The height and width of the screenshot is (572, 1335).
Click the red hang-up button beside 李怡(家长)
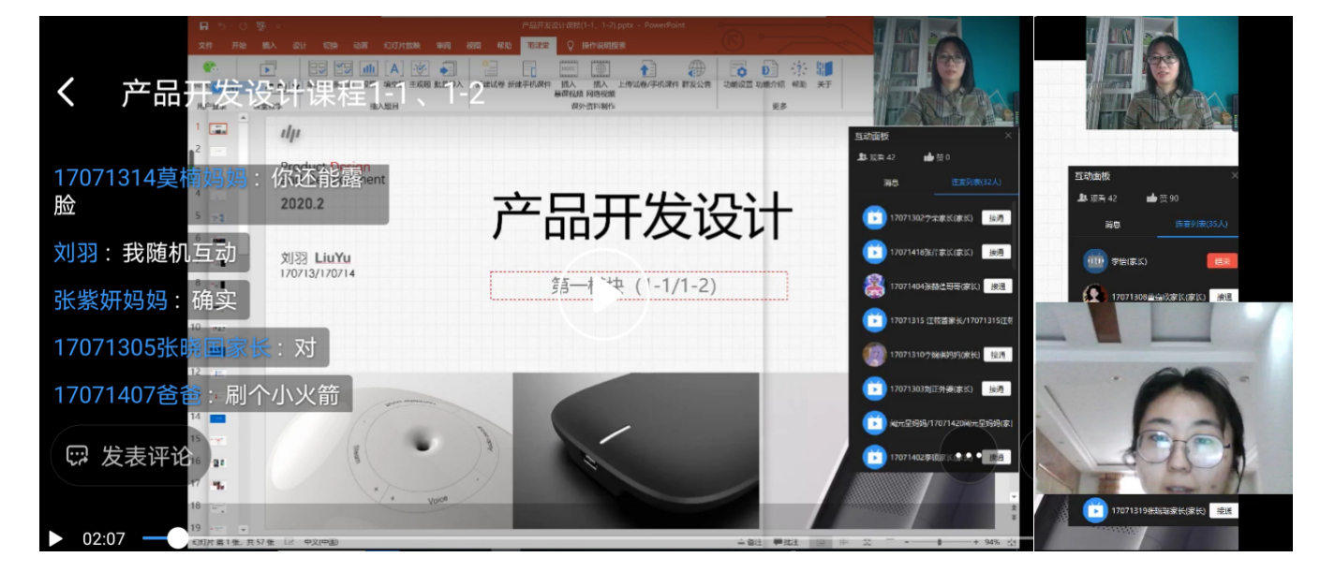point(1223,261)
